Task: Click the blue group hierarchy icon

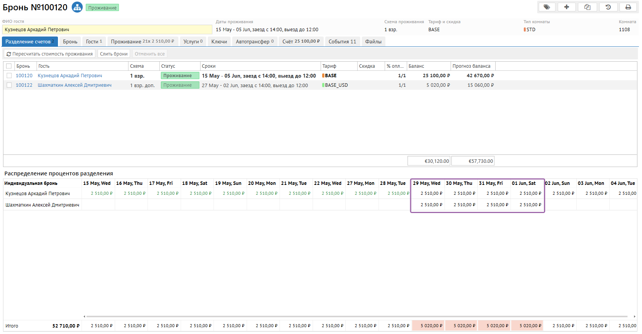Action: (x=77, y=7)
